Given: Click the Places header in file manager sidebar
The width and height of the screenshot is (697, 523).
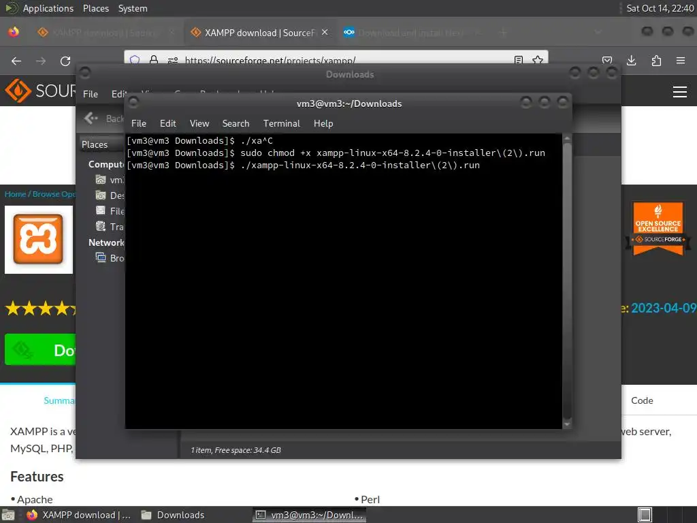Looking at the screenshot, I should pyautogui.click(x=95, y=144).
